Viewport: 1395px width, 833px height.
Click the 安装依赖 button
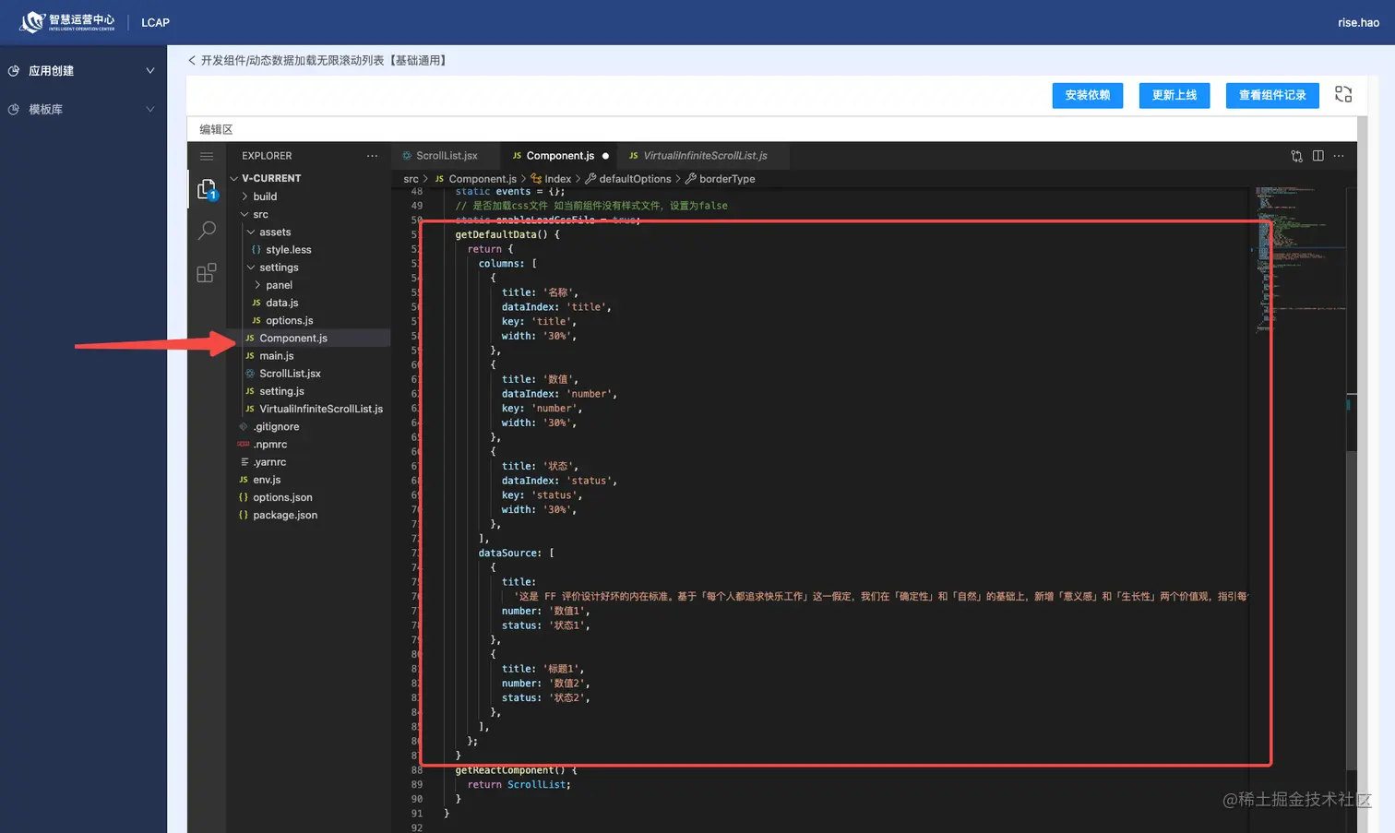[1088, 96]
